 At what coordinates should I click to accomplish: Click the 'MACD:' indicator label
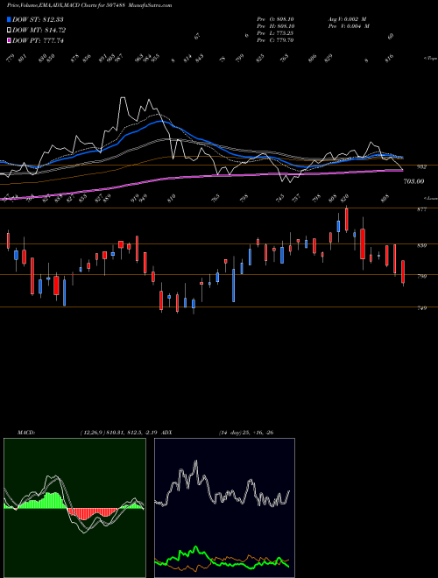point(25,433)
